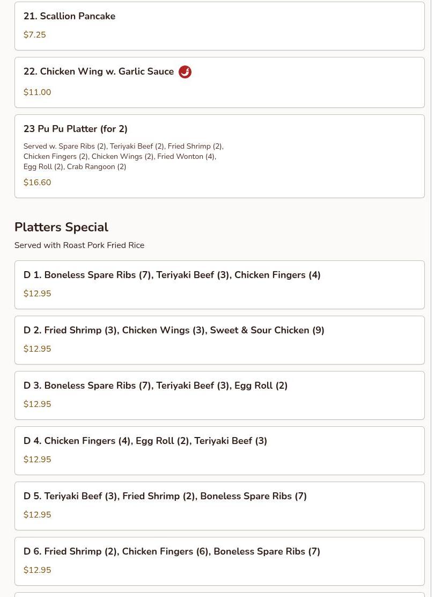This screenshot has height=597, width=442.
Task: Click the $16.60 Pu Pu Platter price
Action: 38,183
